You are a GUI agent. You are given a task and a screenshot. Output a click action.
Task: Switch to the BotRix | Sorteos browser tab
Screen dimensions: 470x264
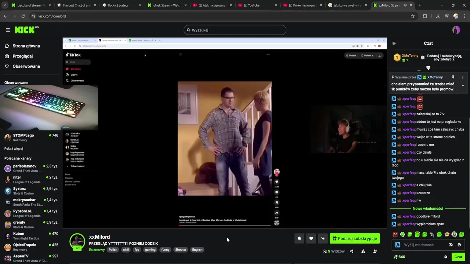(x=122, y=5)
